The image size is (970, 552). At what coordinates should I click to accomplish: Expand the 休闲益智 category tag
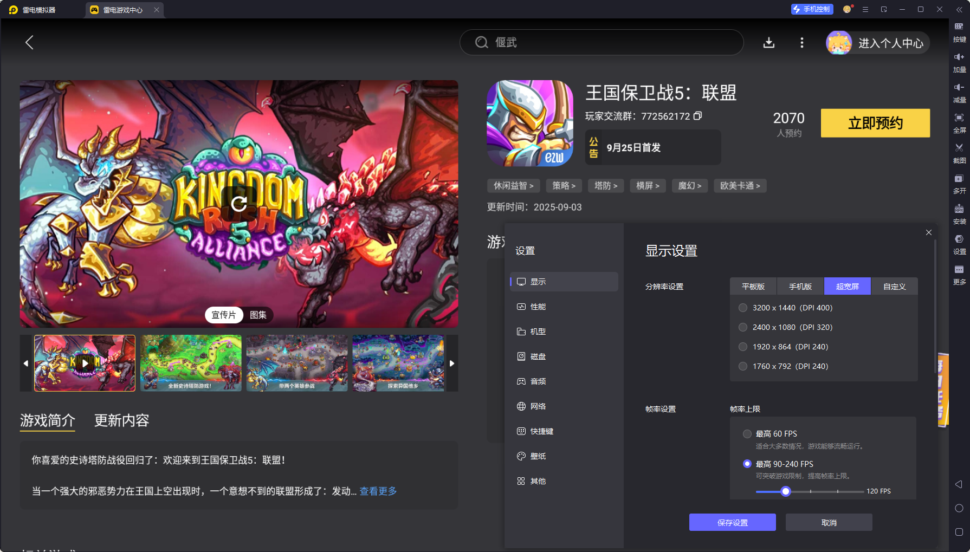(513, 186)
